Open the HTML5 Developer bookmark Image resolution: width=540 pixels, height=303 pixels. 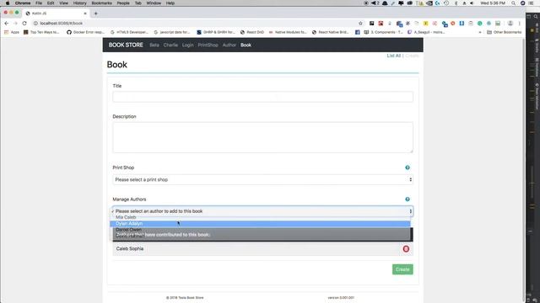click(x=129, y=32)
